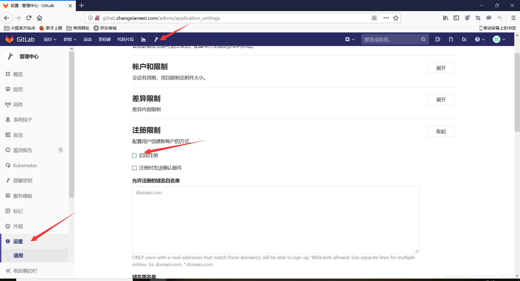Click the bookmark star in the address bar
Viewport: 520px width, 281px height.
(395, 18)
